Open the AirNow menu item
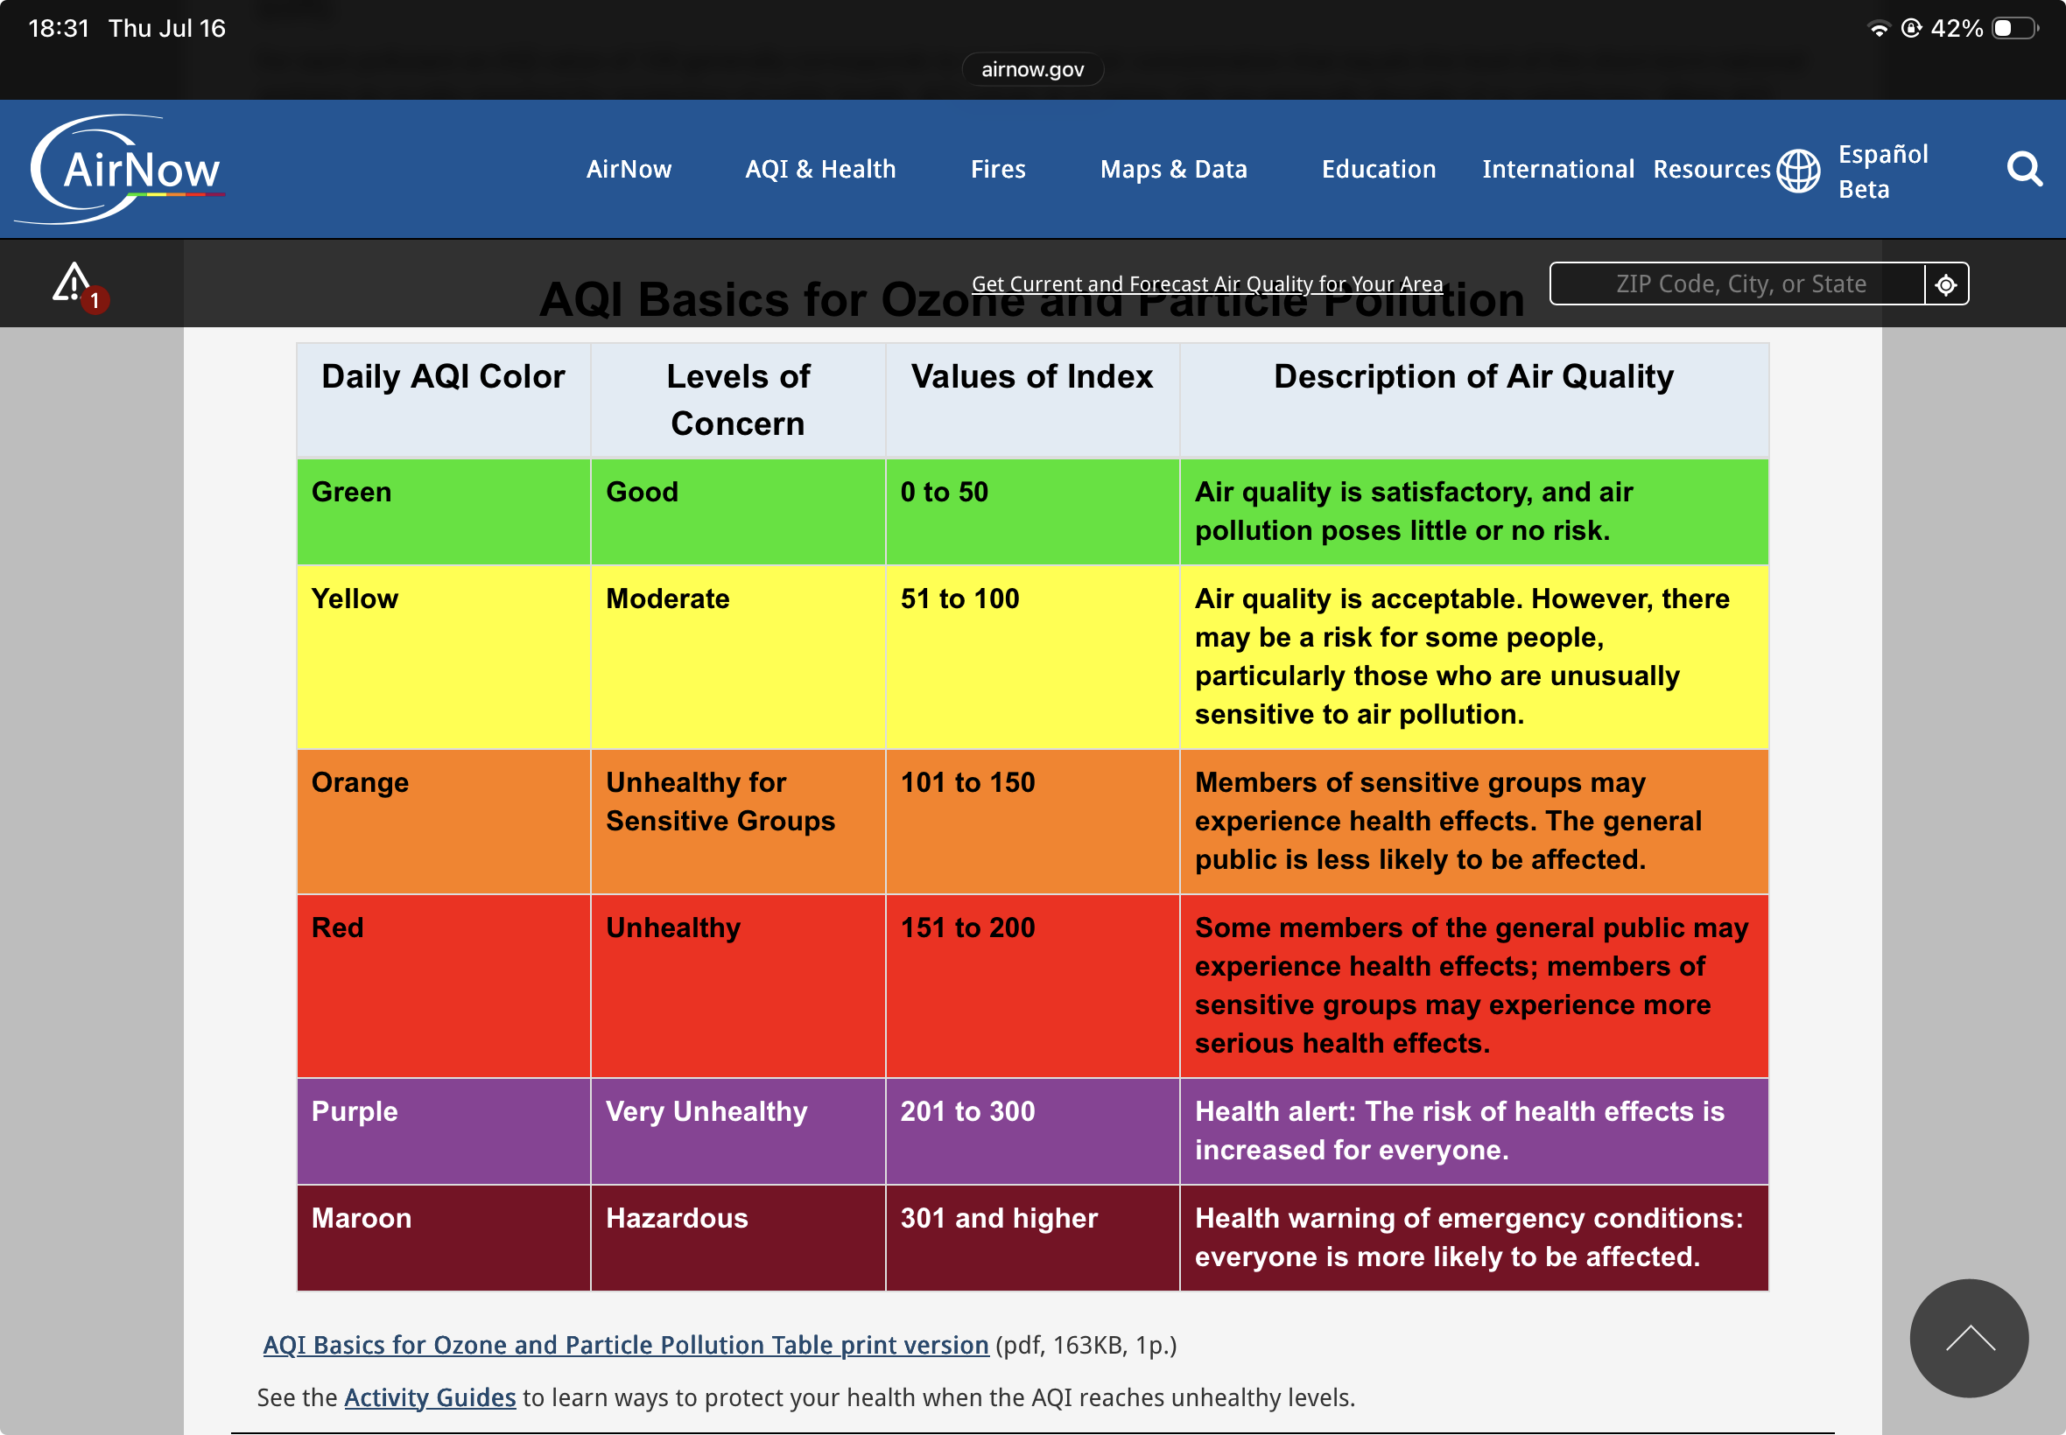2066x1435 pixels. pyautogui.click(x=629, y=169)
